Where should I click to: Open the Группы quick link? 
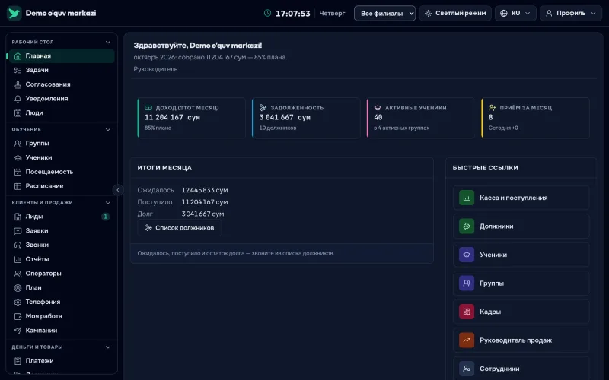click(521, 283)
